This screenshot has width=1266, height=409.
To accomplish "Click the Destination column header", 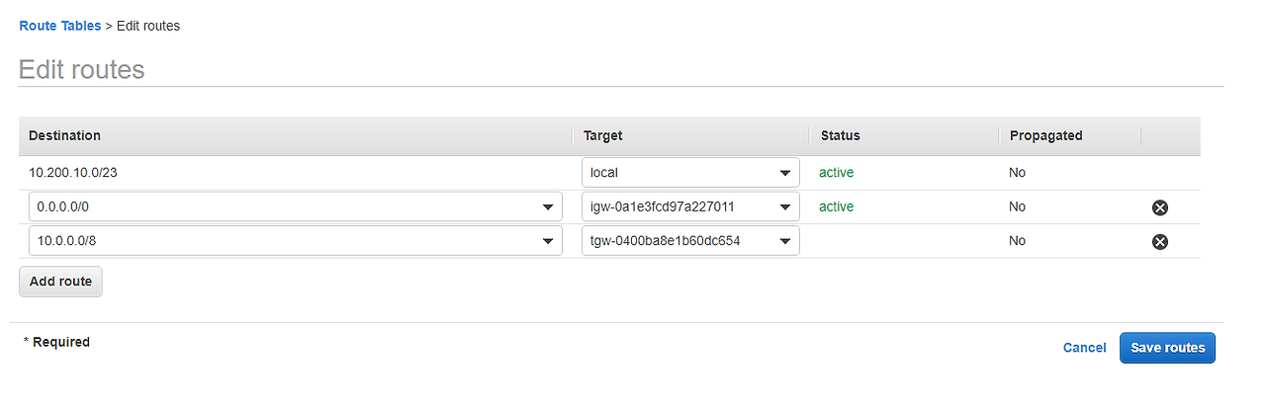I will tap(64, 135).
